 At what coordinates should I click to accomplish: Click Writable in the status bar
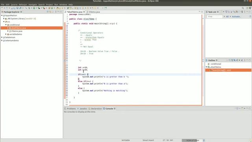pyautogui.click(x=126, y=140)
